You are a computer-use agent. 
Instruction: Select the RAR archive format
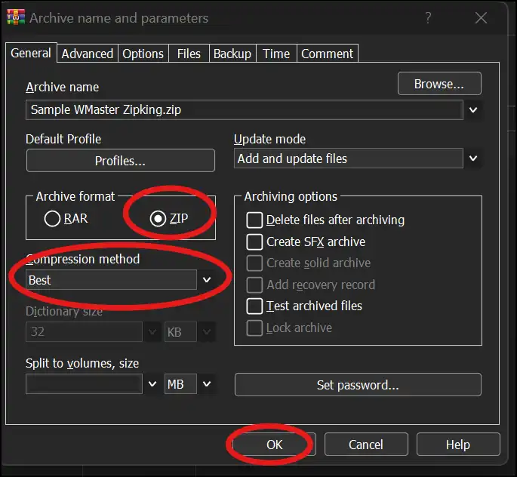pos(66,218)
